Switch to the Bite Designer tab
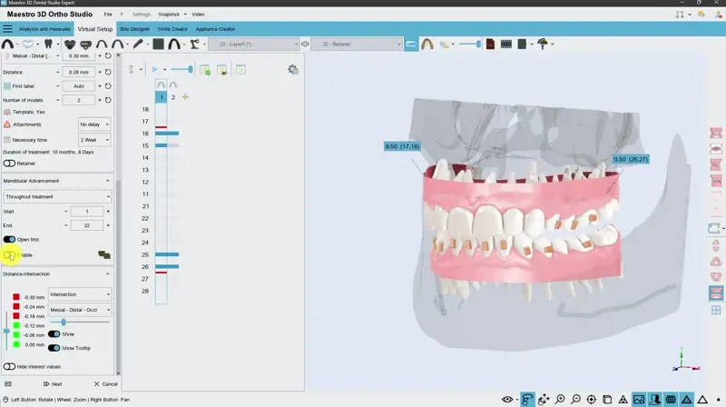726x407 pixels. pos(134,29)
